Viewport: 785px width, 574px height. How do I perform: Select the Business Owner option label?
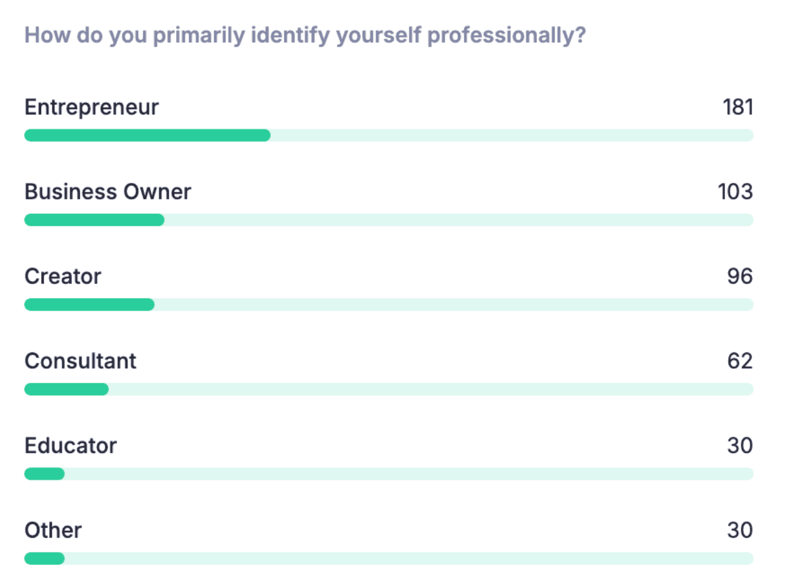[x=108, y=192]
